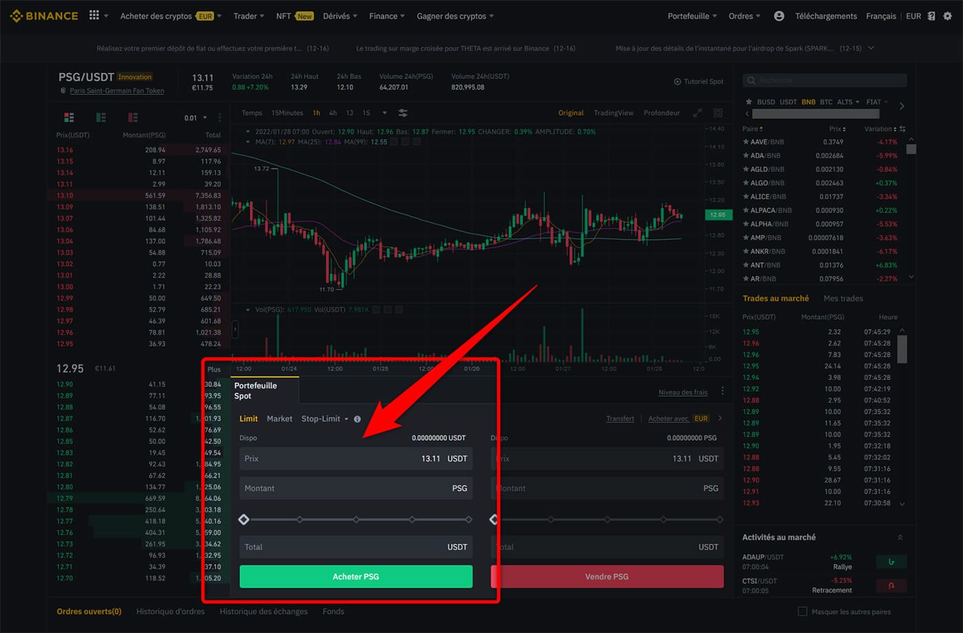Collapse the Activités au marché panel
Screen dimensions: 963x633
[x=900, y=537]
